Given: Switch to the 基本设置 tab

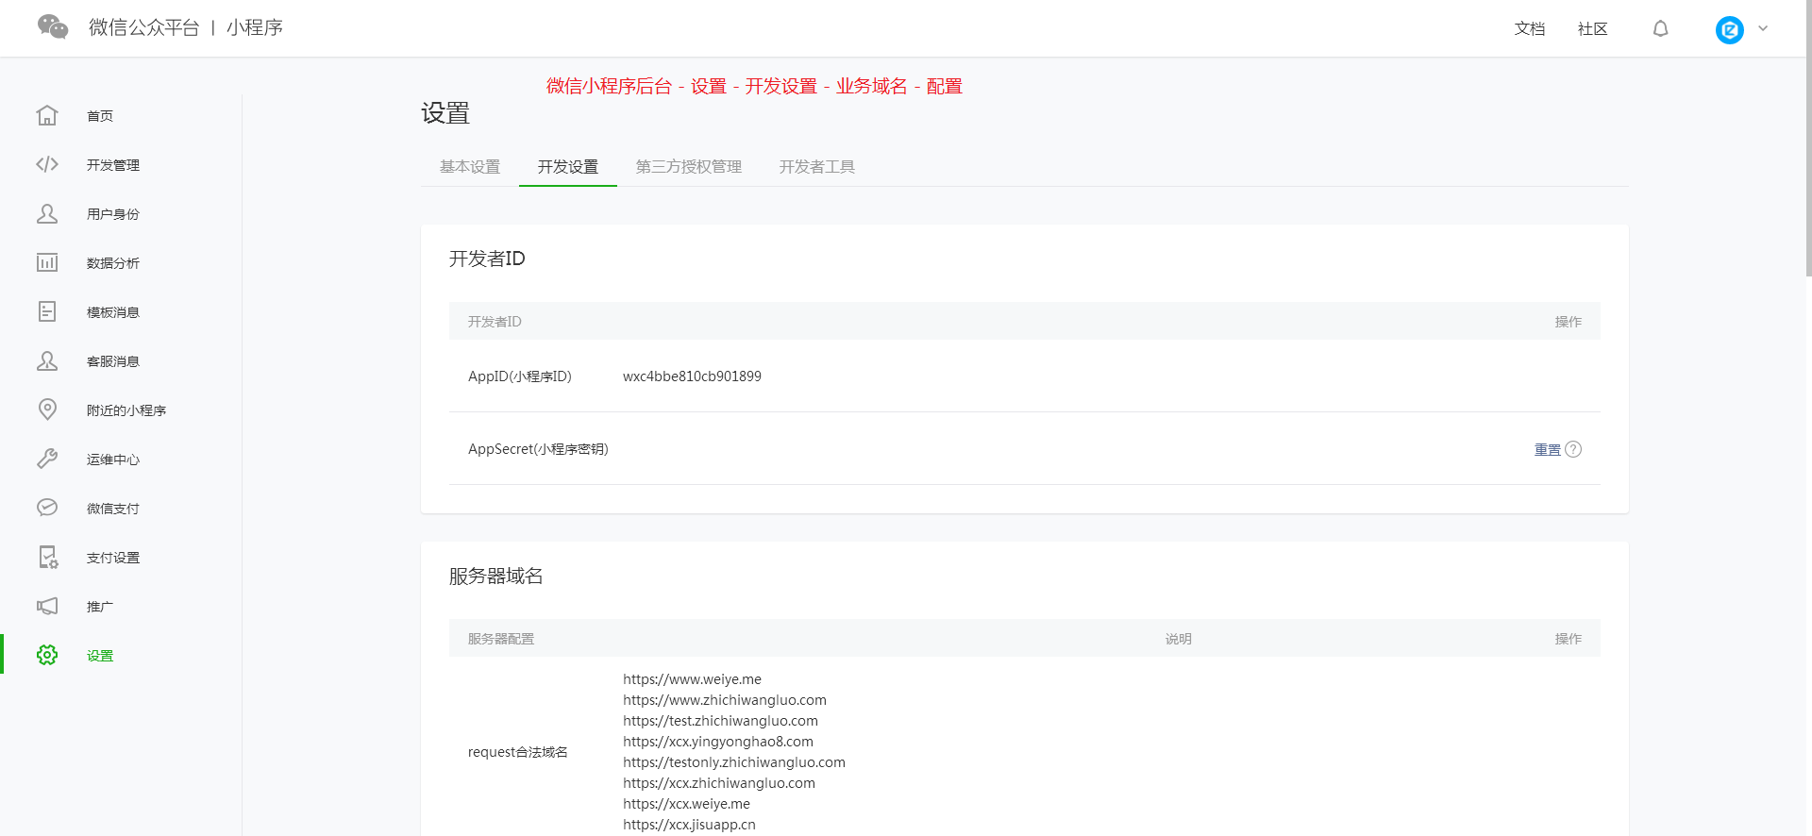Looking at the screenshot, I should pos(470,167).
